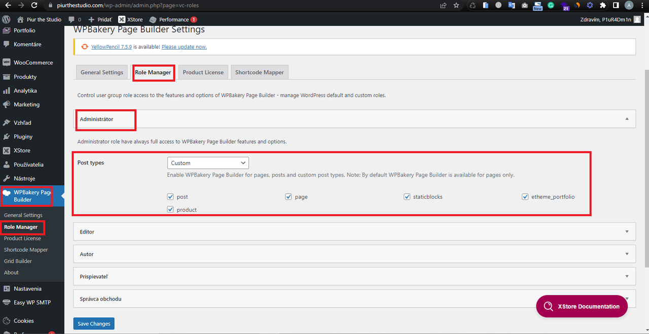Click the extension icon with New badge
The height and width of the screenshot is (334, 649).
click(x=537, y=6)
